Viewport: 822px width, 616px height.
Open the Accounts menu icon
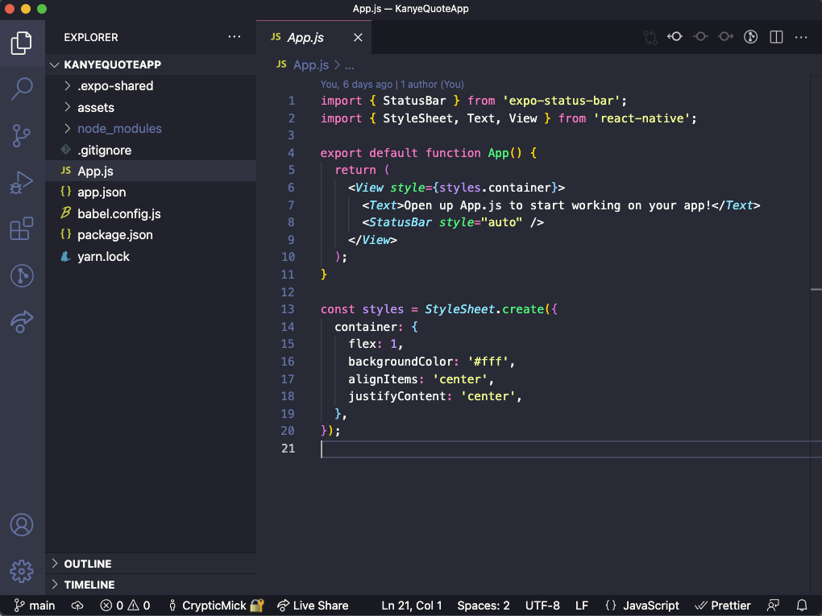tap(22, 524)
